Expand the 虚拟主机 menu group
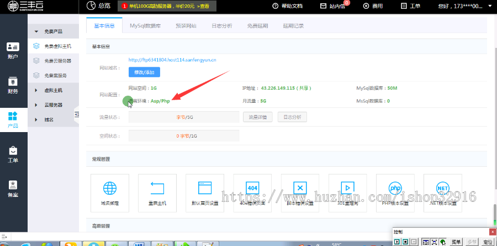This screenshot has width=497, height=246. pyautogui.click(x=52, y=90)
